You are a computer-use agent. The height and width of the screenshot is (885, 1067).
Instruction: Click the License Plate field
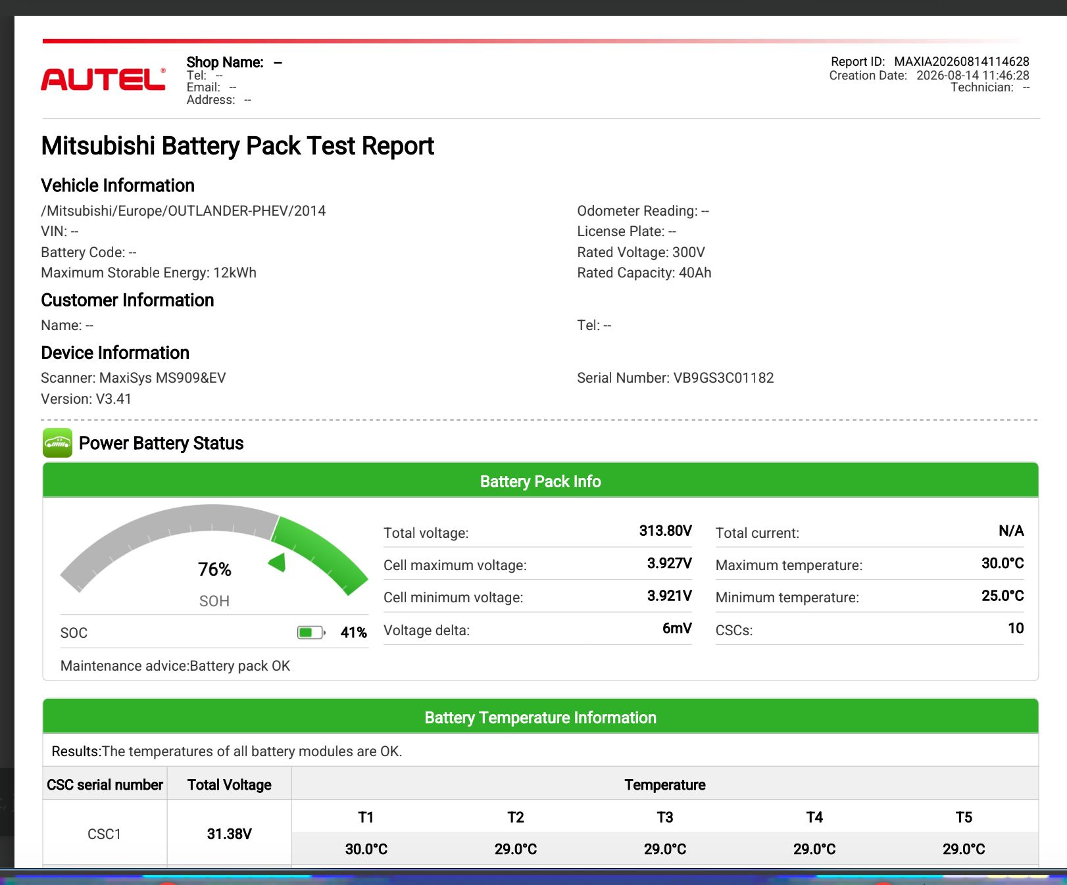coord(626,231)
